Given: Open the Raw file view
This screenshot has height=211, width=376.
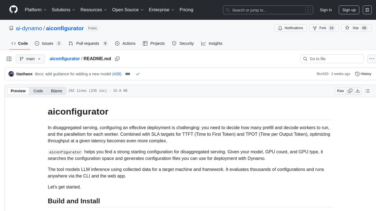Looking at the screenshot, I should (x=340, y=91).
